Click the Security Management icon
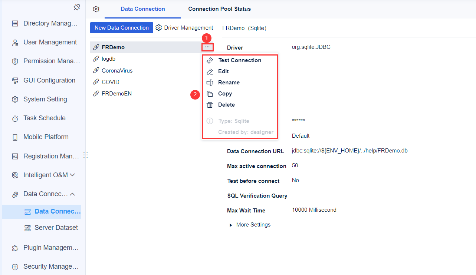Viewport: 476px width, 275px height. point(15,266)
